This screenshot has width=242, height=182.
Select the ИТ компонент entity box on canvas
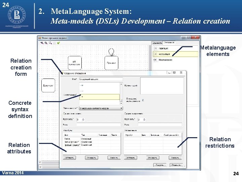pos(75,63)
